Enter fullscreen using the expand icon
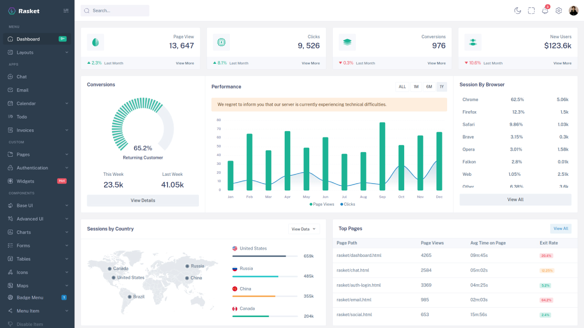Screen dimensions: 584x328 pyautogui.click(x=531, y=10)
